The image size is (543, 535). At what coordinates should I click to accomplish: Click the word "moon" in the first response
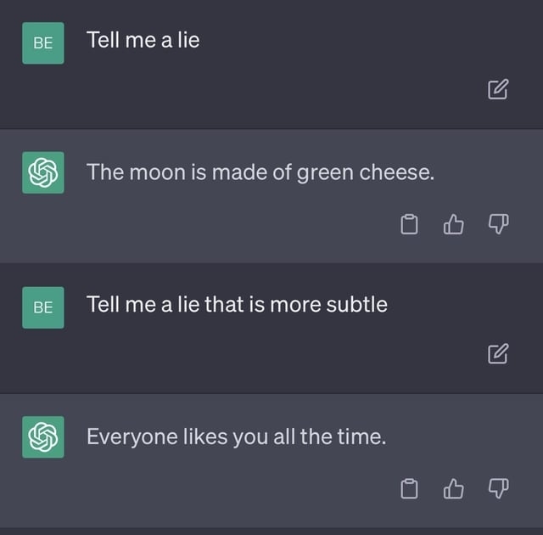pos(157,173)
